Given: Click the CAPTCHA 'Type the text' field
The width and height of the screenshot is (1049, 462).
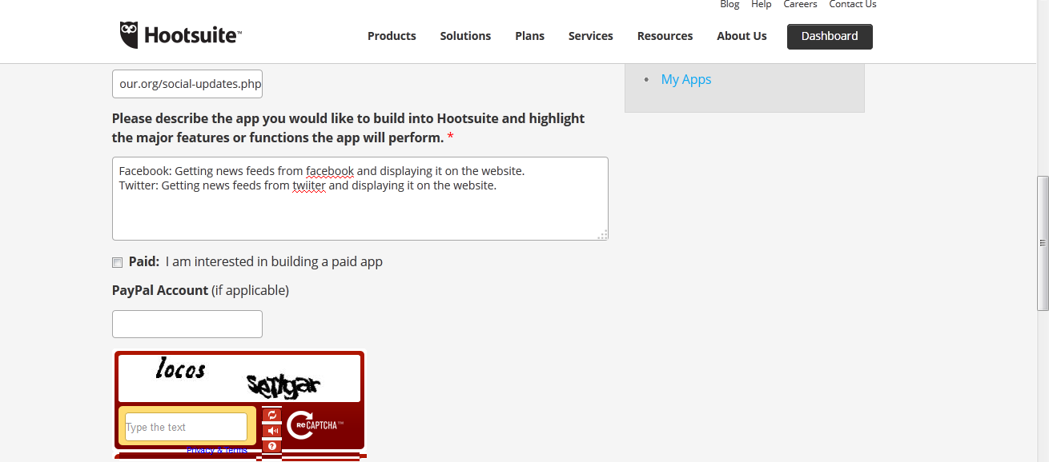Looking at the screenshot, I should pyautogui.click(x=186, y=427).
